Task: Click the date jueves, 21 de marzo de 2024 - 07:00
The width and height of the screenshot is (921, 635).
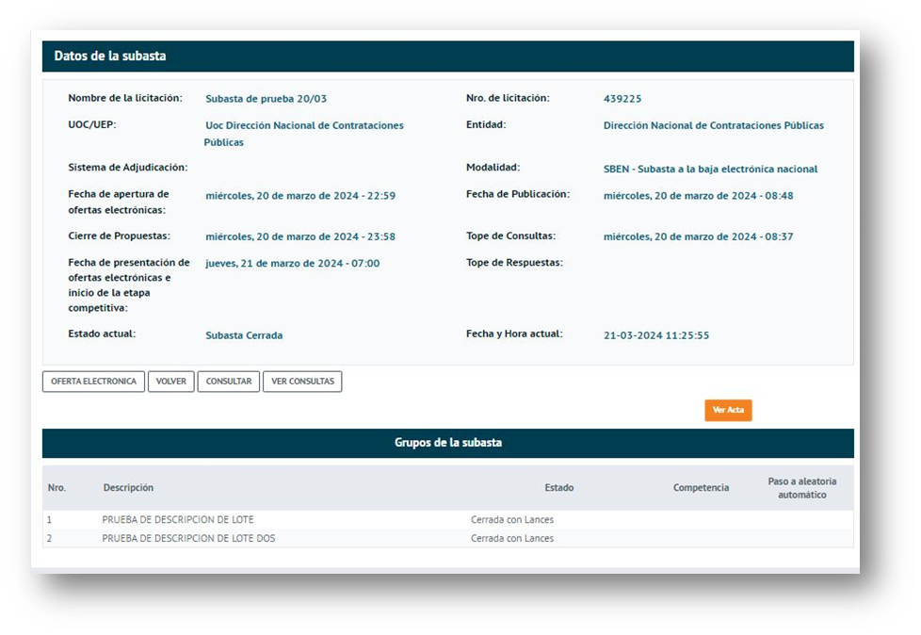Action: click(x=293, y=263)
